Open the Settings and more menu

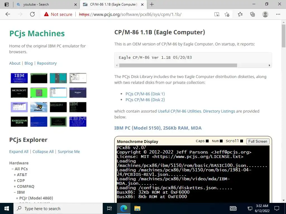[278, 14]
